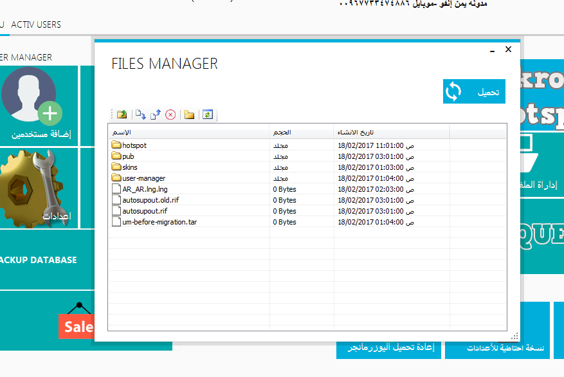564x377 pixels.
Task: Open the إدارة الملفات file management tile
Action: click(542, 165)
